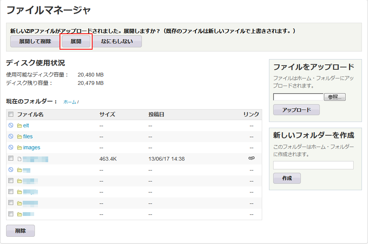368x244 pixels.
Task: Click the date 13/06/17 14:38
Action: (167, 159)
